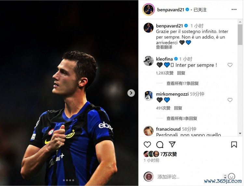Like the post with heart icon
Image resolution: width=244 pixels, height=186 pixels.
(x=147, y=144)
